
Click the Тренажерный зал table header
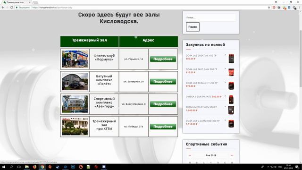click(90, 41)
